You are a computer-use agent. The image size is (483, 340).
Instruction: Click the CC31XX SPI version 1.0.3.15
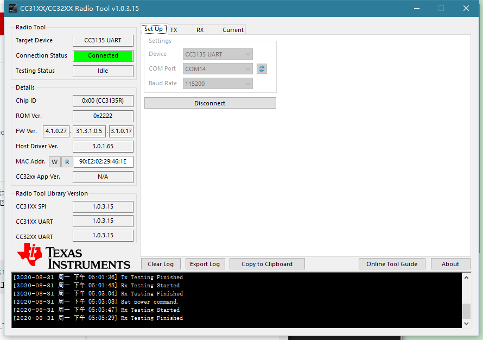(103, 207)
